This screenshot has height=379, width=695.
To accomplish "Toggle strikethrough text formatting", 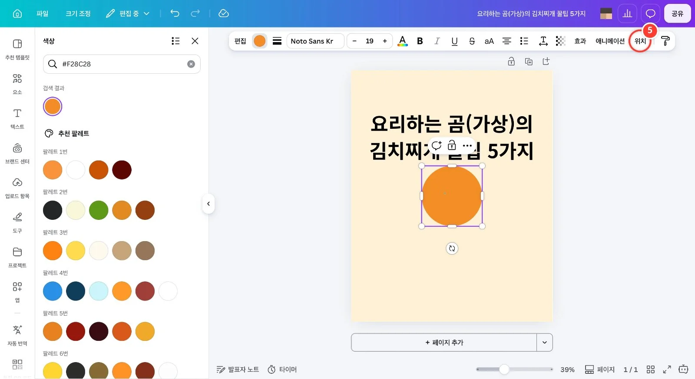I will click(472, 41).
